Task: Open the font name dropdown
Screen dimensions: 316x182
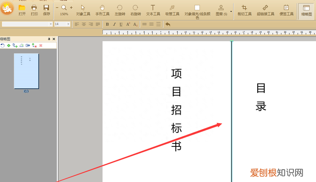Action: (x=50, y=24)
